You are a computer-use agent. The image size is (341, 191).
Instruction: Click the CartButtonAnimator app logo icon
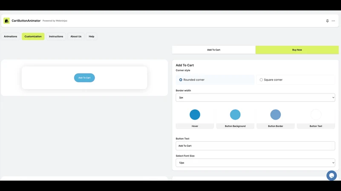pyautogui.click(x=6, y=21)
